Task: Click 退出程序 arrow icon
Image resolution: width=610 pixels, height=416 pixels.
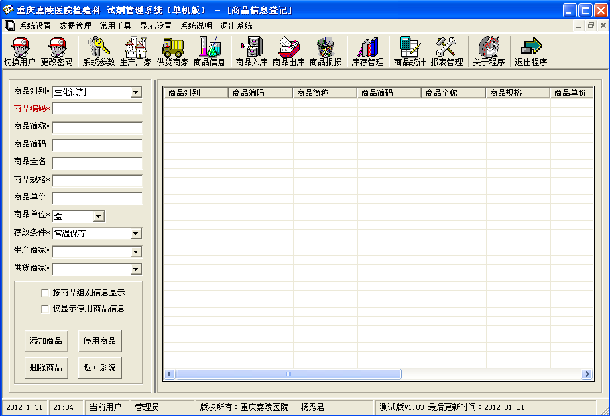Action: tap(531, 52)
